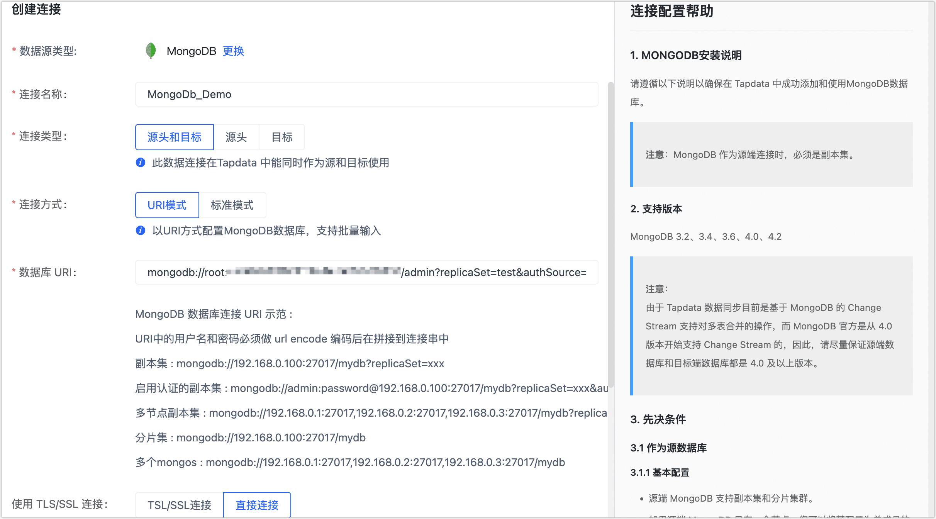Click the 更换 link to change data source
The height and width of the screenshot is (519, 936).
[233, 51]
